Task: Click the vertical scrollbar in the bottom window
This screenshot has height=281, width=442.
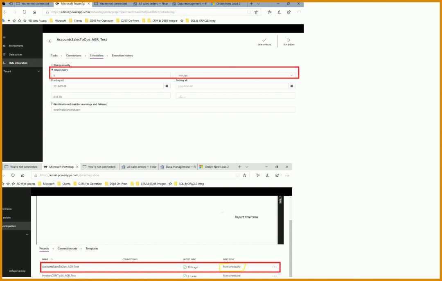Action: click(290, 248)
